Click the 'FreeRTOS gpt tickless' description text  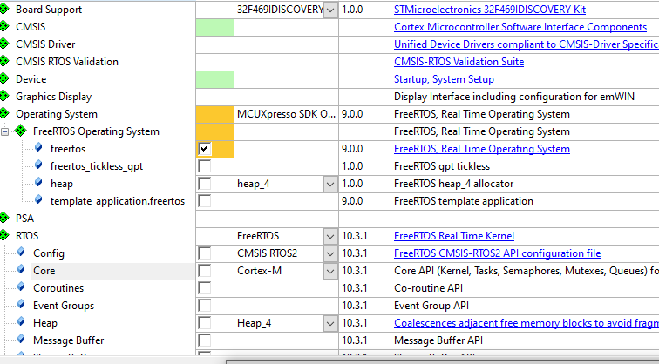coord(442,166)
